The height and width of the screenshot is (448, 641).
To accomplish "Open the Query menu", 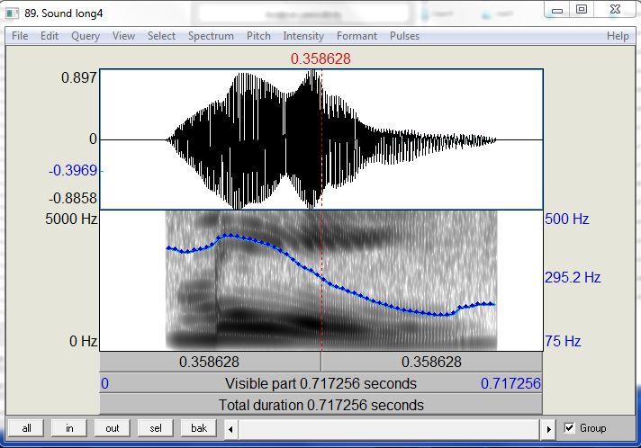I will coord(86,36).
